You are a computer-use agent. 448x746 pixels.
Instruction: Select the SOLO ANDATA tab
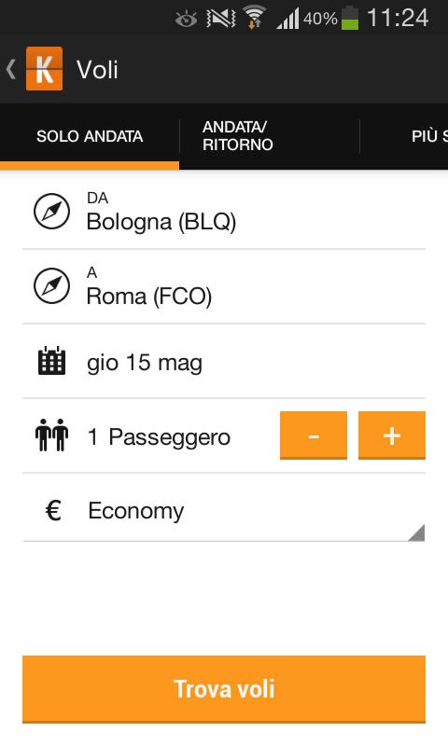pos(90,136)
